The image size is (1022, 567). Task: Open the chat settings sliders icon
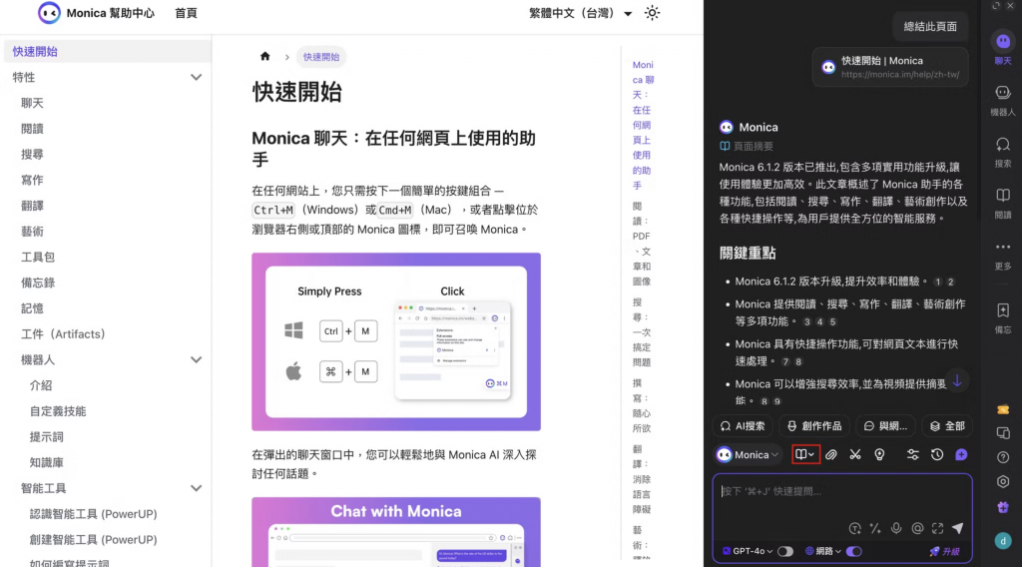pos(912,455)
